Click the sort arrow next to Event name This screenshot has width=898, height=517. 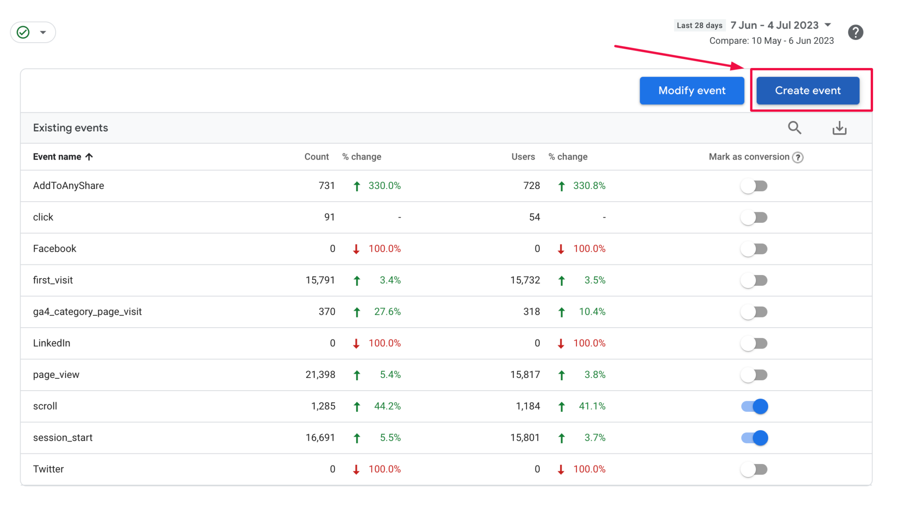coord(90,157)
